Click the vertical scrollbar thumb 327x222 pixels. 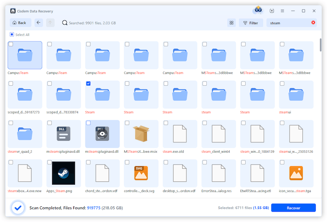coord(321,45)
